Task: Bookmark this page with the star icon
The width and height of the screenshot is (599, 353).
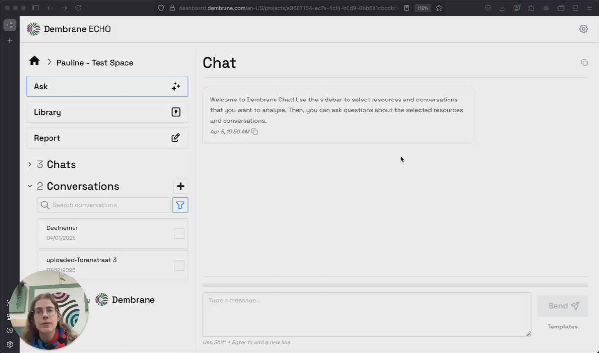Action: click(439, 8)
